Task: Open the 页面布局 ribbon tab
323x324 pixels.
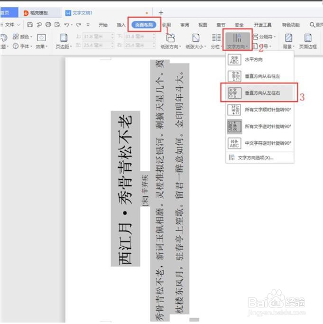Action: click(144, 25)
